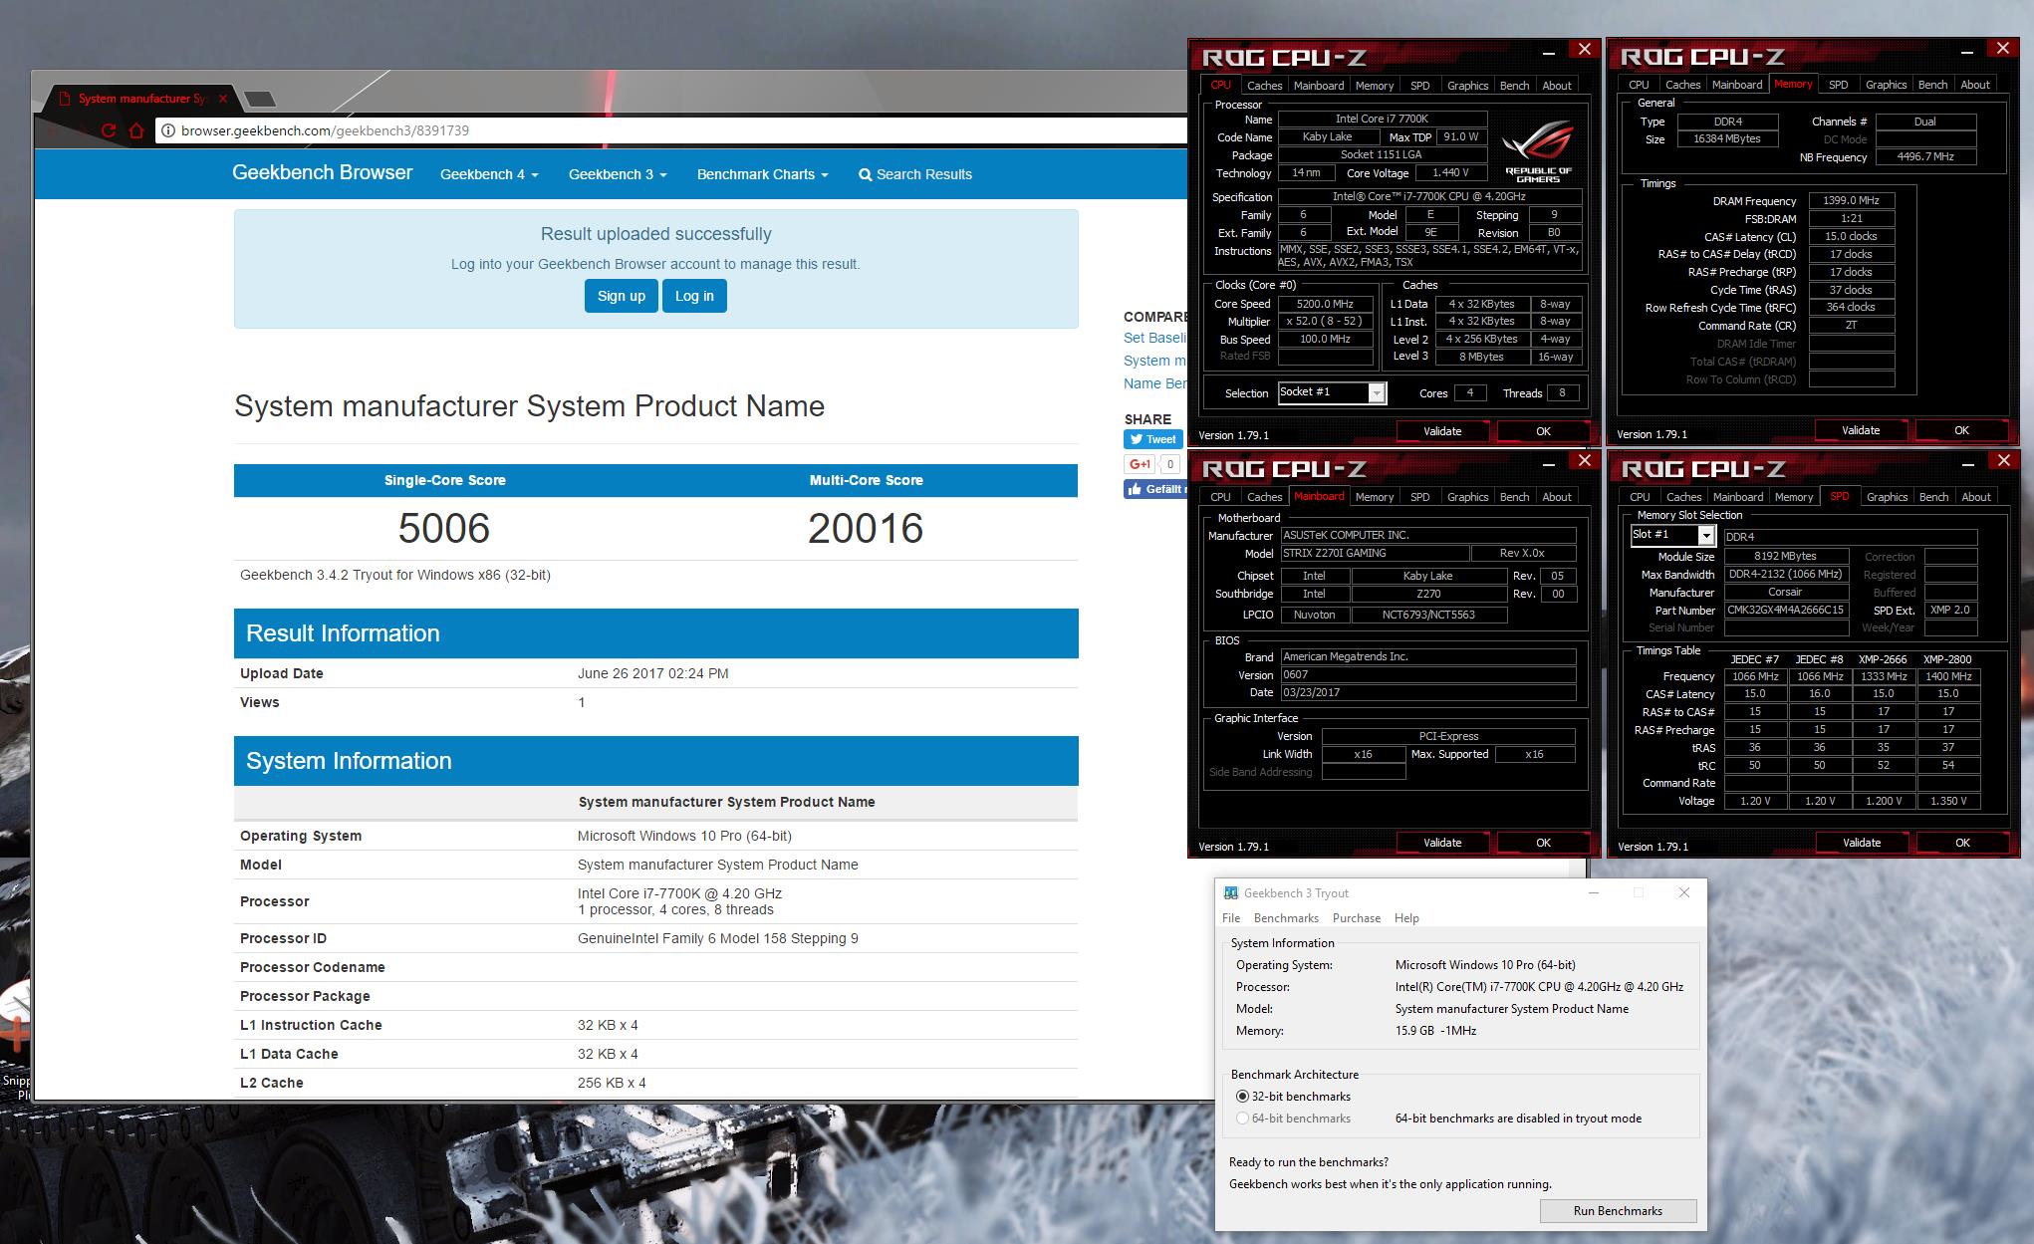
Task: Minimize the Geekbench 3 Tryout window
Action: click(1594, 892)
